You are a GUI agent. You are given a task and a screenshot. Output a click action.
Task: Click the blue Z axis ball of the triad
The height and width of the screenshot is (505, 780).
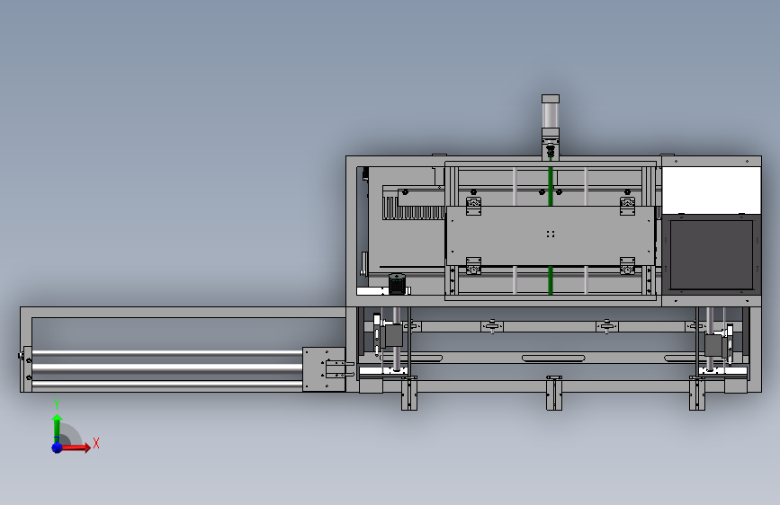point(58,447)
